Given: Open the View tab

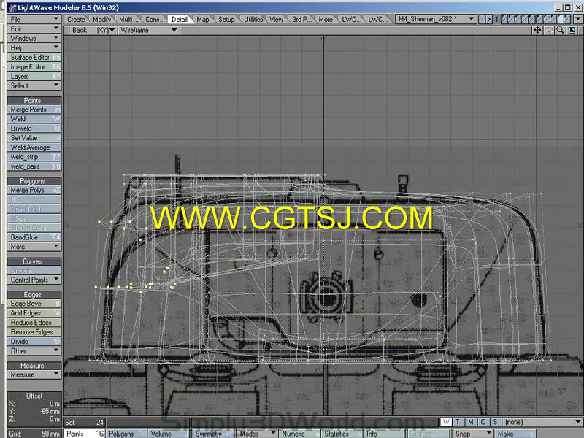Looking at the screenshot, I should tap(277, 20).
